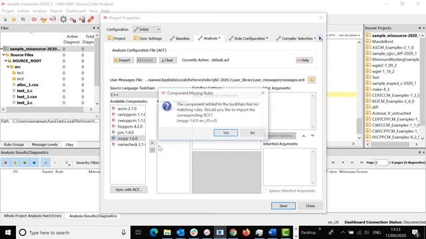
Task: Click the Close button in Project Properties
Action: click(x=310, y=206)
